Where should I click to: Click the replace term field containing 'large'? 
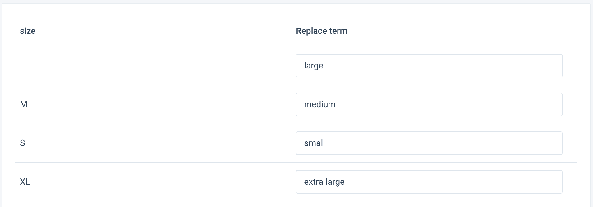(429, 66)
